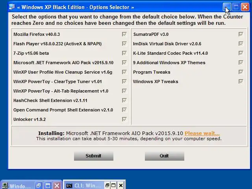The height and width of the screenshot is (189, 252).
Task: Uncheck Flash Player v18.0.0.232 option
Action: click(124, 44)
